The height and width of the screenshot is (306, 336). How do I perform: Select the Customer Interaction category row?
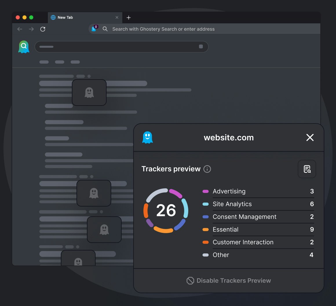tap(258, 242)
